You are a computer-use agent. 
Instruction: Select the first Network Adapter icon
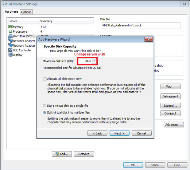pos(10,41)
